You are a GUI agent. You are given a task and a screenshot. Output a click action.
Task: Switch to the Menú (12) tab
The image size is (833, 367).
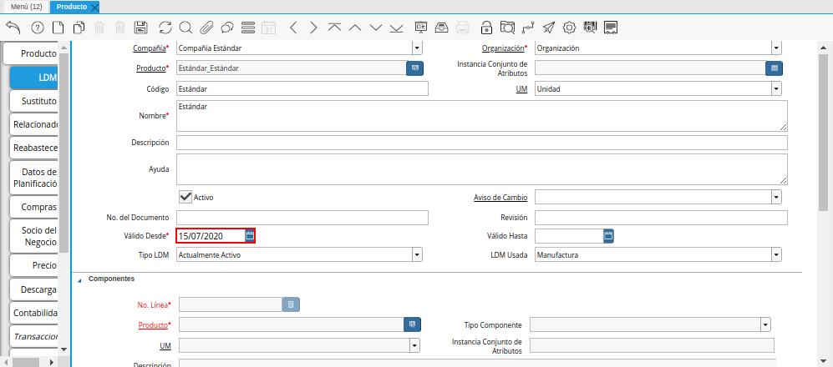25,7
